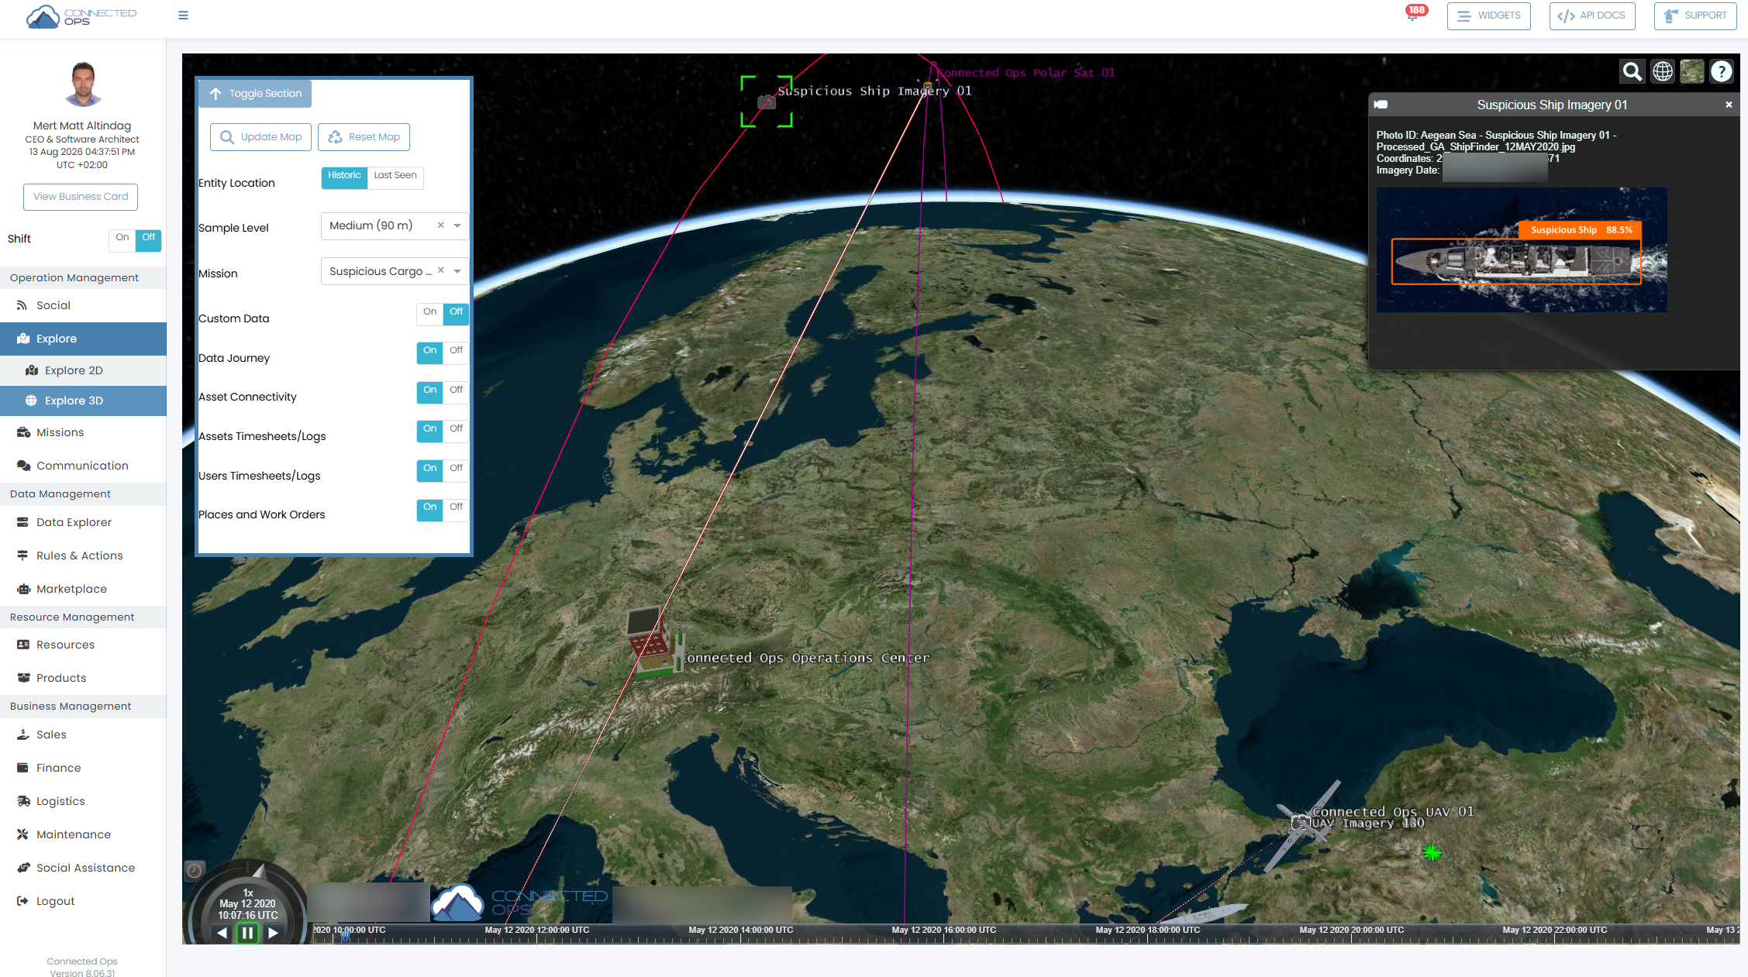Open Maintenance from the sidebar
The width and height of the screenshot is (1748, 977).
tap(83, 834)
